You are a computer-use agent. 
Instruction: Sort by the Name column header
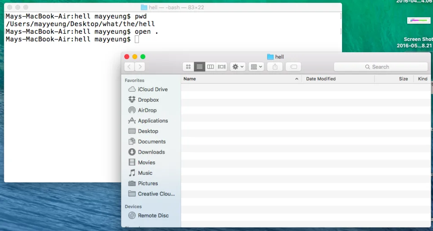pyautogui.click(x=241, y=79)
